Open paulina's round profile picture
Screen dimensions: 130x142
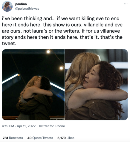[7, 6]
